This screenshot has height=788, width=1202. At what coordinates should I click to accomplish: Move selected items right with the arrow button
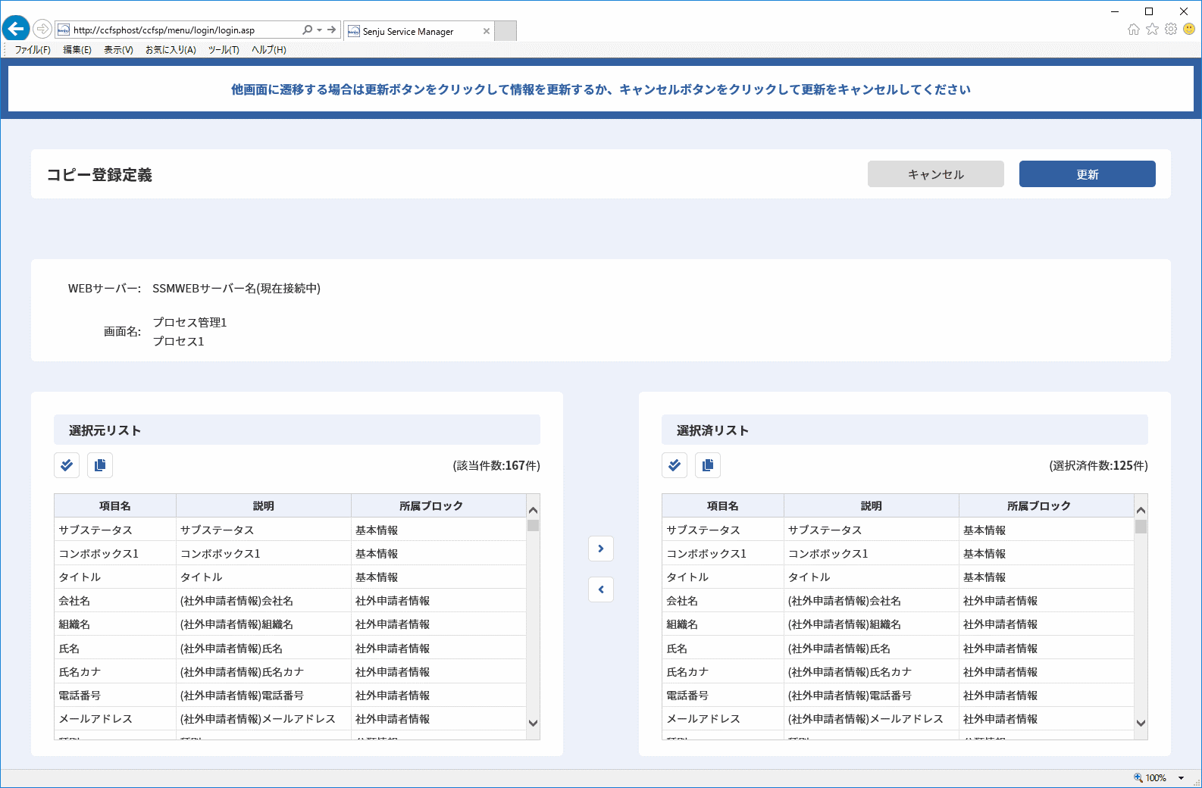point(601,549)
